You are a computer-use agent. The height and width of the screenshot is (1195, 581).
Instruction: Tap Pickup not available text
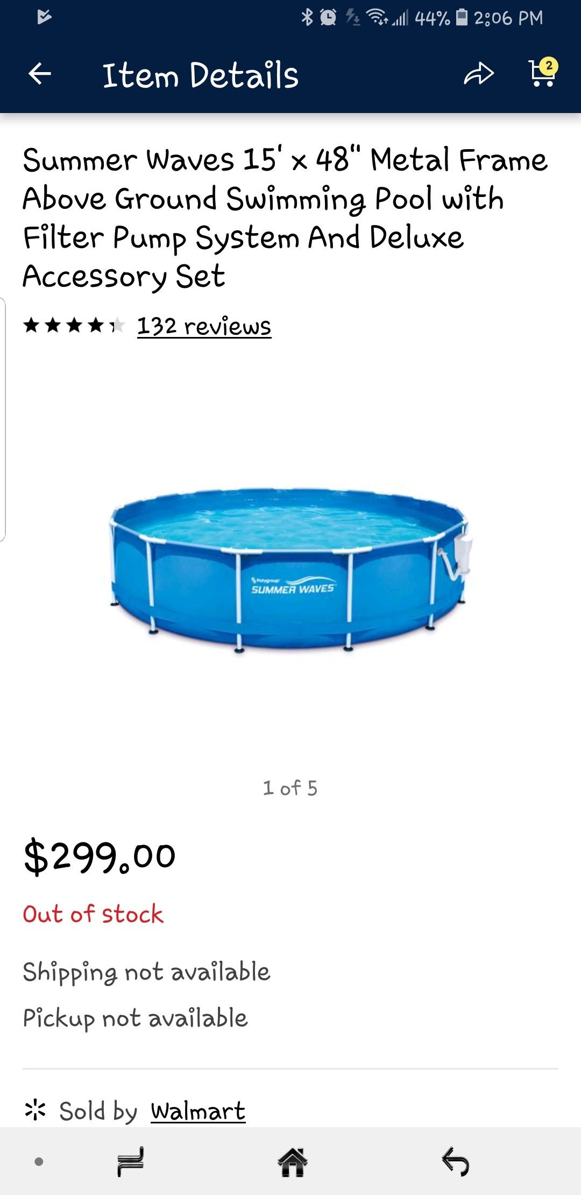coord(135,1018)
